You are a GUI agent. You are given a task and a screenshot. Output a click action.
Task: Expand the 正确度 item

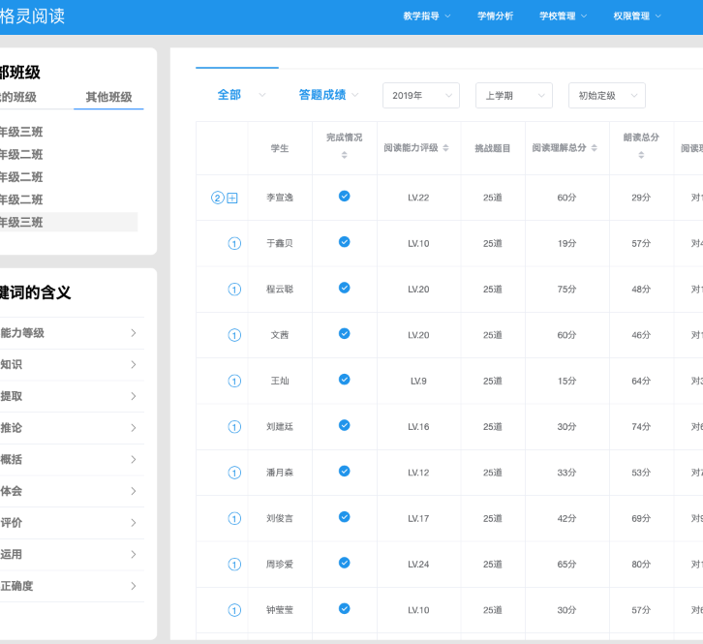click(72, 586)
